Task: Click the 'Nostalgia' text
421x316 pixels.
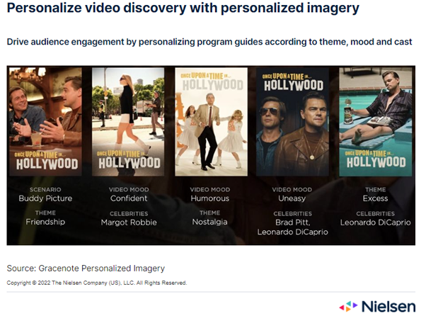Action: click(210, 222)
